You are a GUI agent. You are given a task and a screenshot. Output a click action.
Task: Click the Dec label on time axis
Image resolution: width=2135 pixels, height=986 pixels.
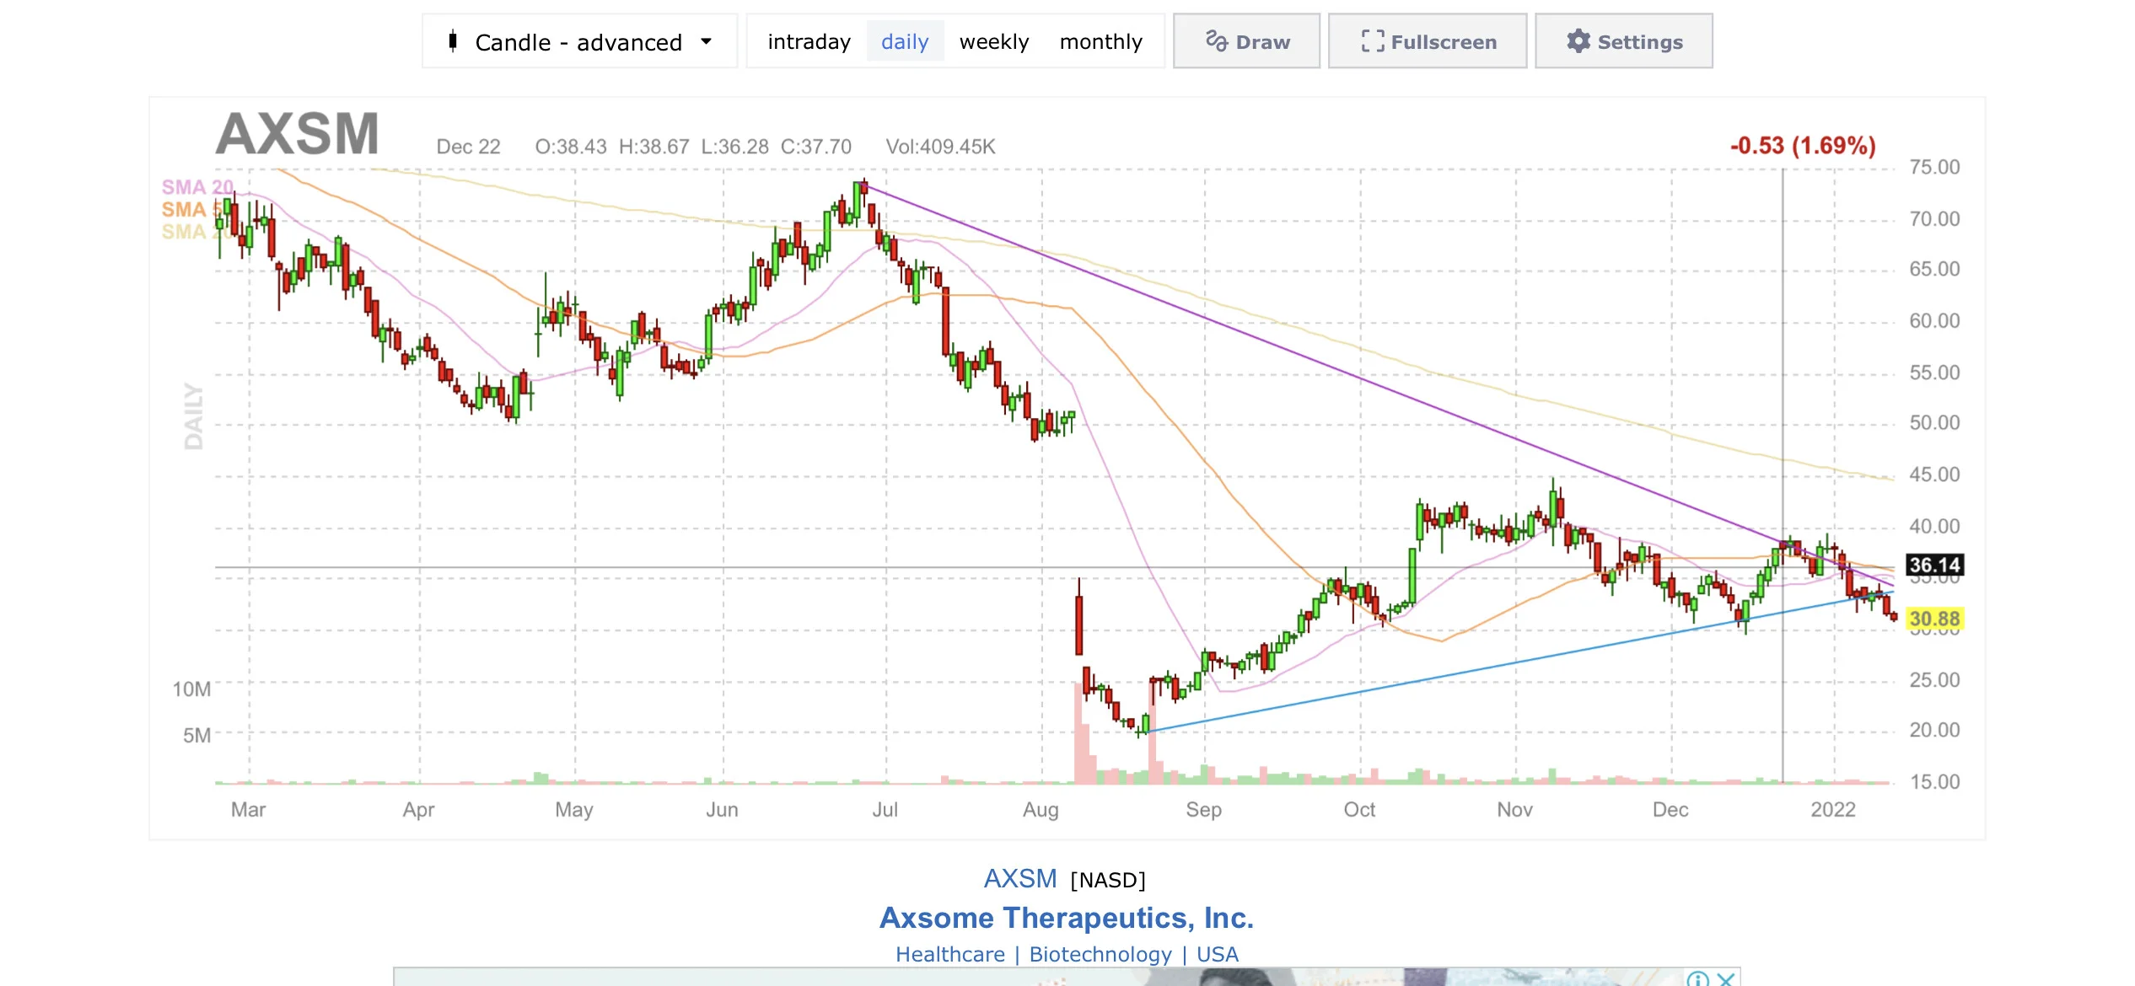click(1670, 810)
